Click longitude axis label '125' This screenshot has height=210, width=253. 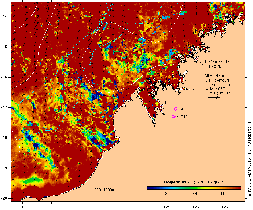(x=196, y=207)
